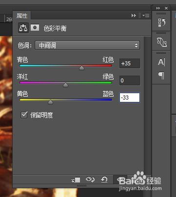Viewport: 176px width, 197px height.
Task: Collapse the Properties panel with double arrows
Action: tap(134, 16)
